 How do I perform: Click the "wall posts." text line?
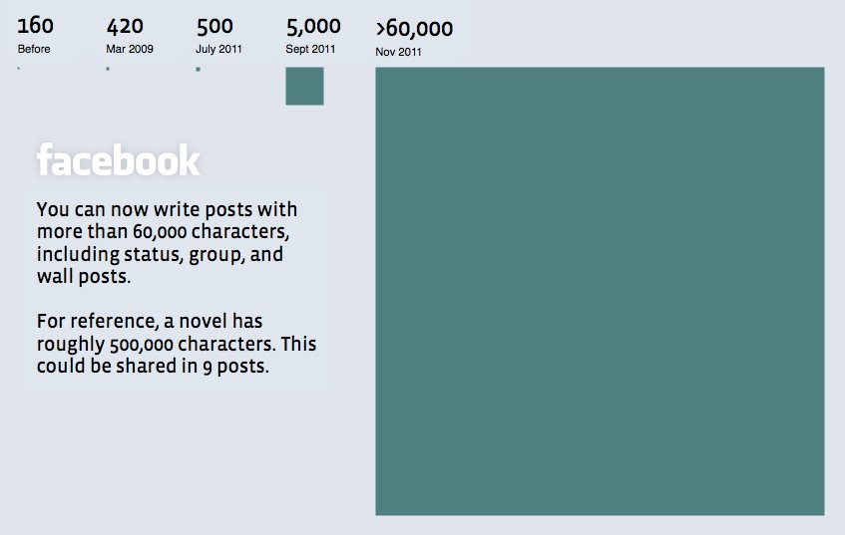(84, 277)
